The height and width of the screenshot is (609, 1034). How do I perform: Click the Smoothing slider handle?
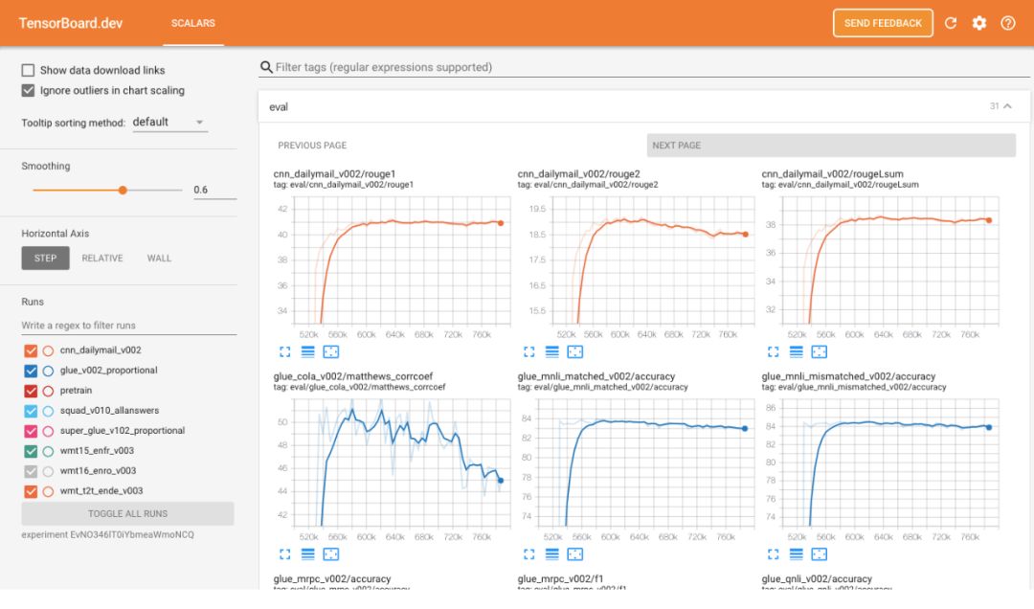click(x=123, y=190)
